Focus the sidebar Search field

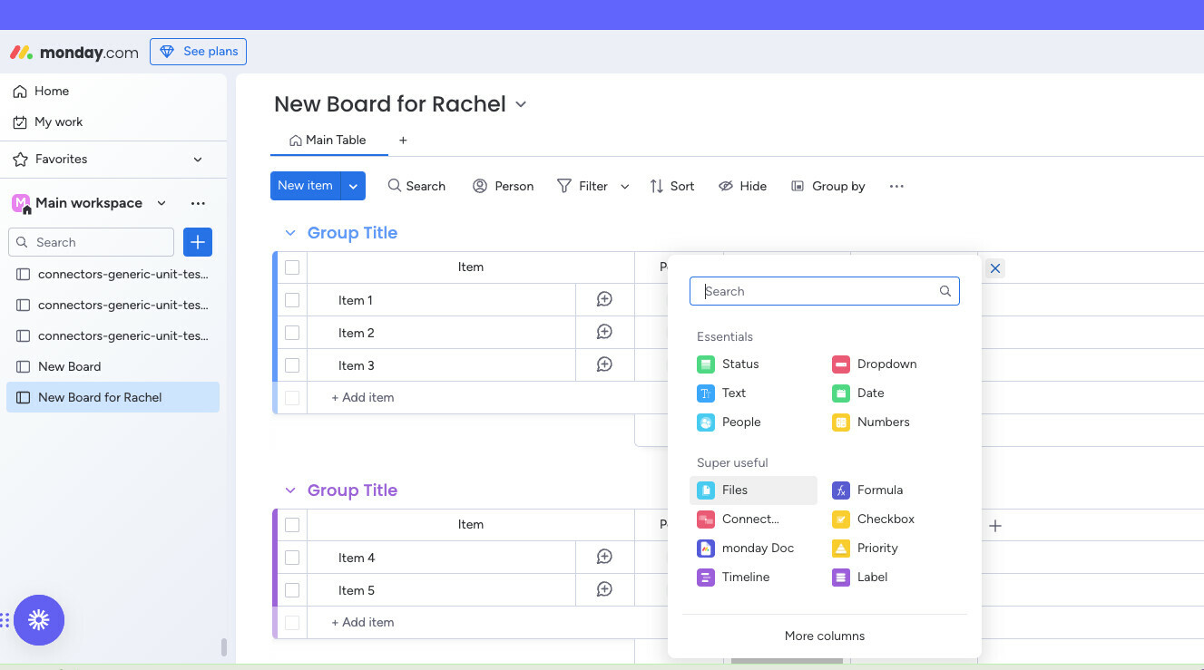click(x=91, y=242)
